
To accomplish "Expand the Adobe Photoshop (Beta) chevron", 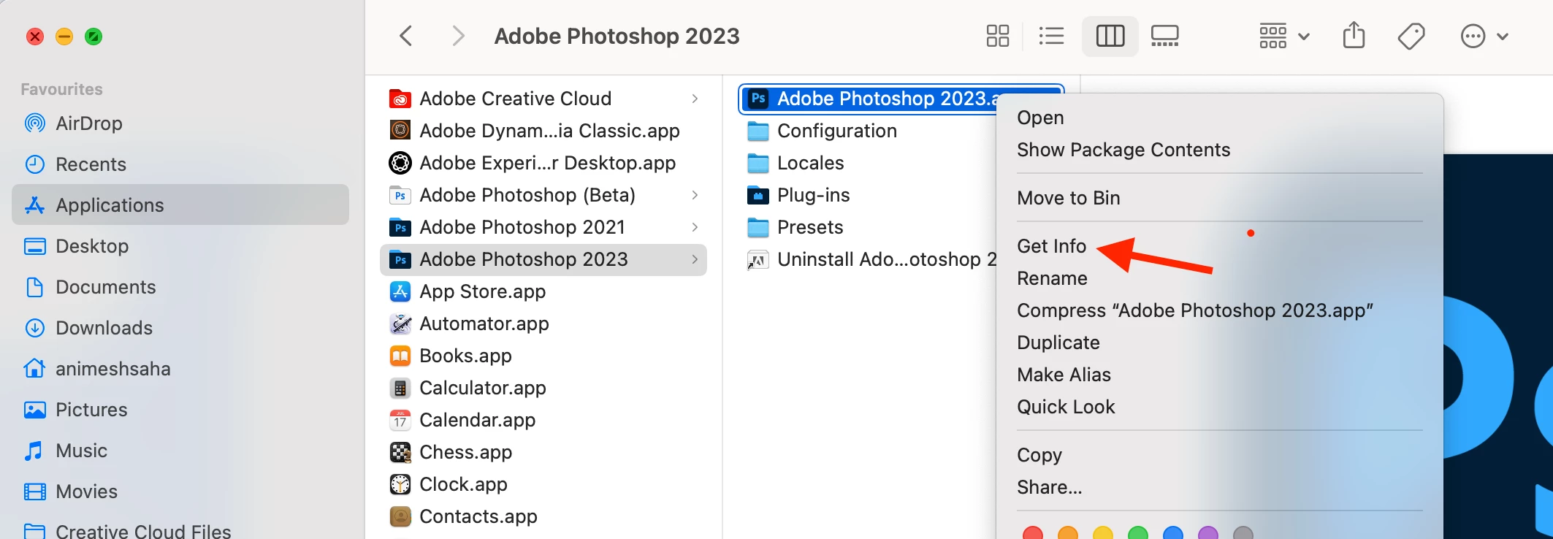I will click(x=695, y=195).
